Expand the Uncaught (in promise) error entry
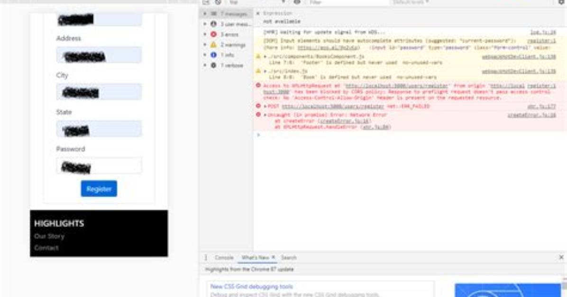 (265, 115)
